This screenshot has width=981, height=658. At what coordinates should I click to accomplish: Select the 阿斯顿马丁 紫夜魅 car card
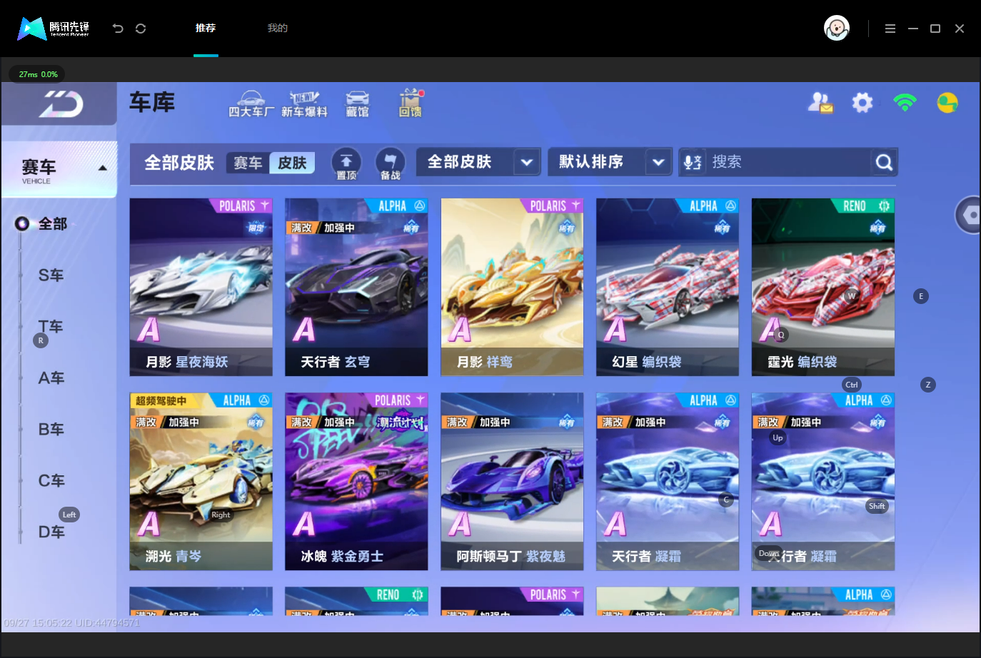point(512,482)
